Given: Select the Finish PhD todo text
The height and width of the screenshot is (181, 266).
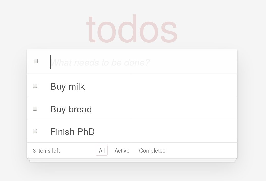Looking at the screenshot, I should tap(73, 132).
